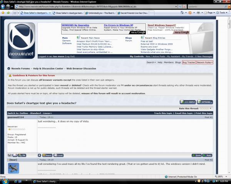
Task: Open the OPTIONS dropdown button
Action: pos(205,102)
